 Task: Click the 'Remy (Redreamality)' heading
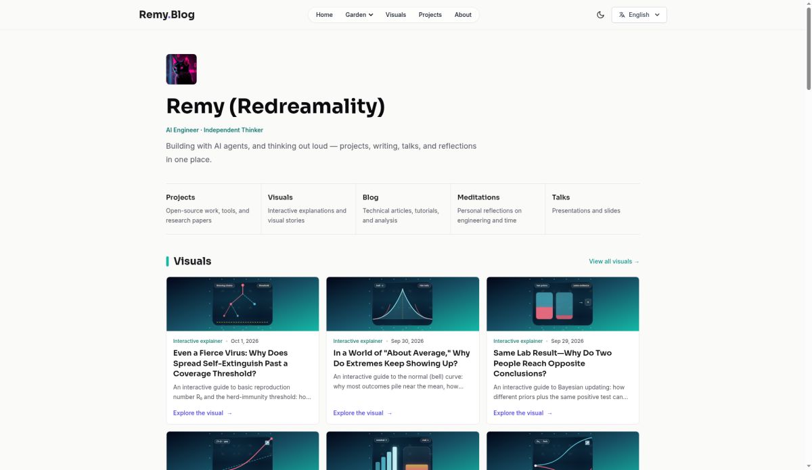(275, 106)
